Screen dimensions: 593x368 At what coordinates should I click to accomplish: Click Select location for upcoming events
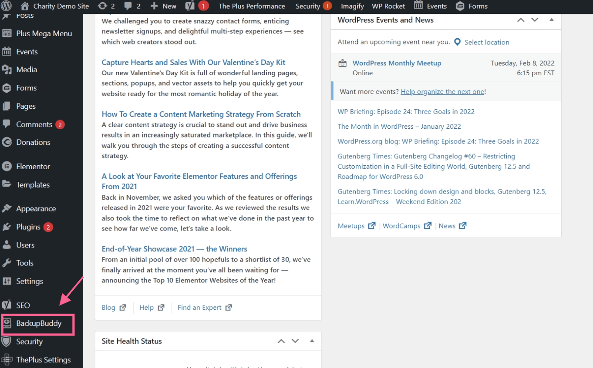click(x=487, y=42)
